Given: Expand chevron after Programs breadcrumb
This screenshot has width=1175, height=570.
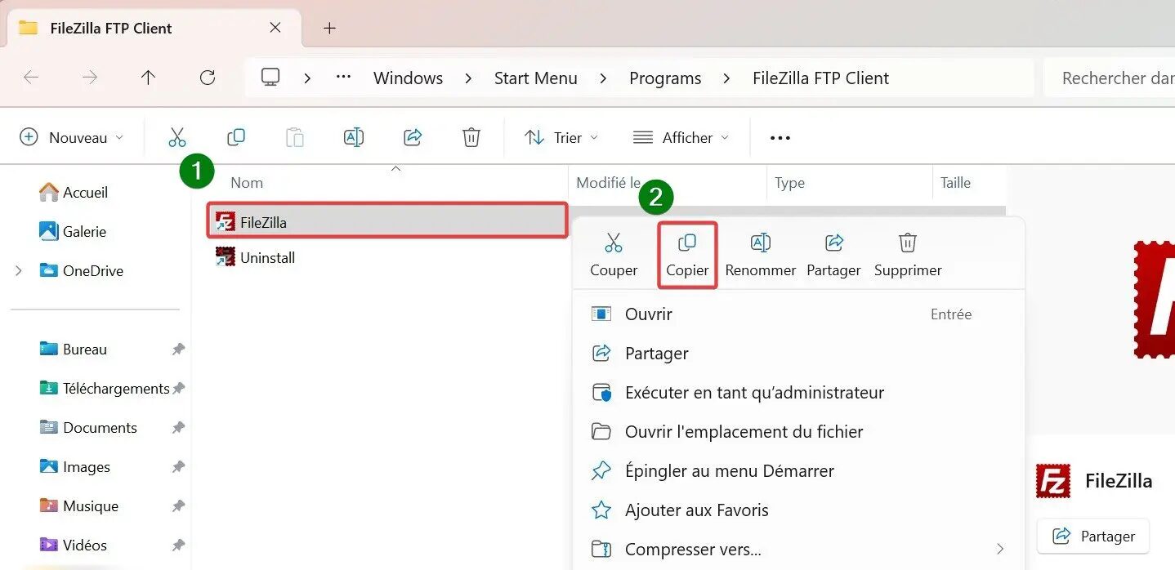Looking at the screenshot, I should 726,78.
